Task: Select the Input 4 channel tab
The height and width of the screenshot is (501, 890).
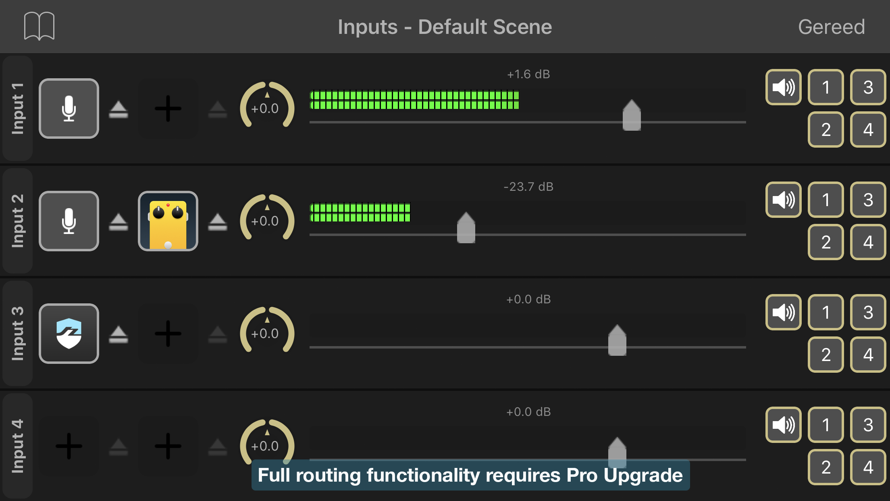Action: 18,446
